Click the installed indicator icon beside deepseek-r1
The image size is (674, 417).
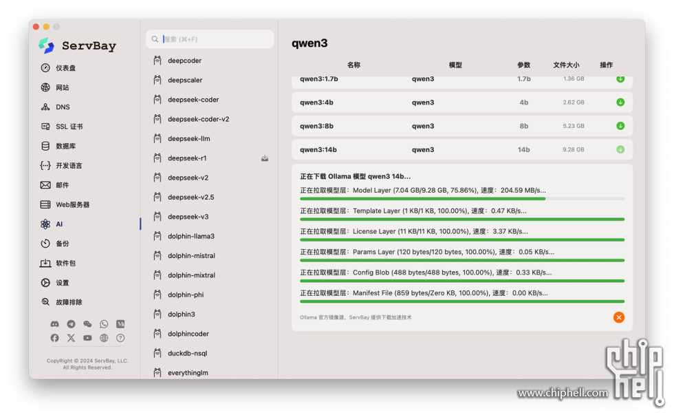[265, 158]
